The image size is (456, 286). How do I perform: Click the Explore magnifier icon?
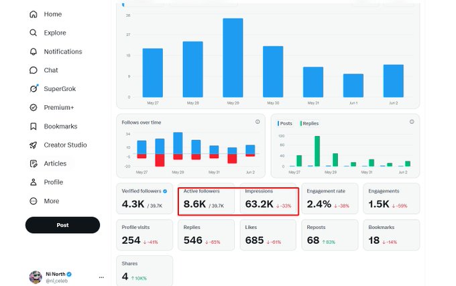(34, 33)
